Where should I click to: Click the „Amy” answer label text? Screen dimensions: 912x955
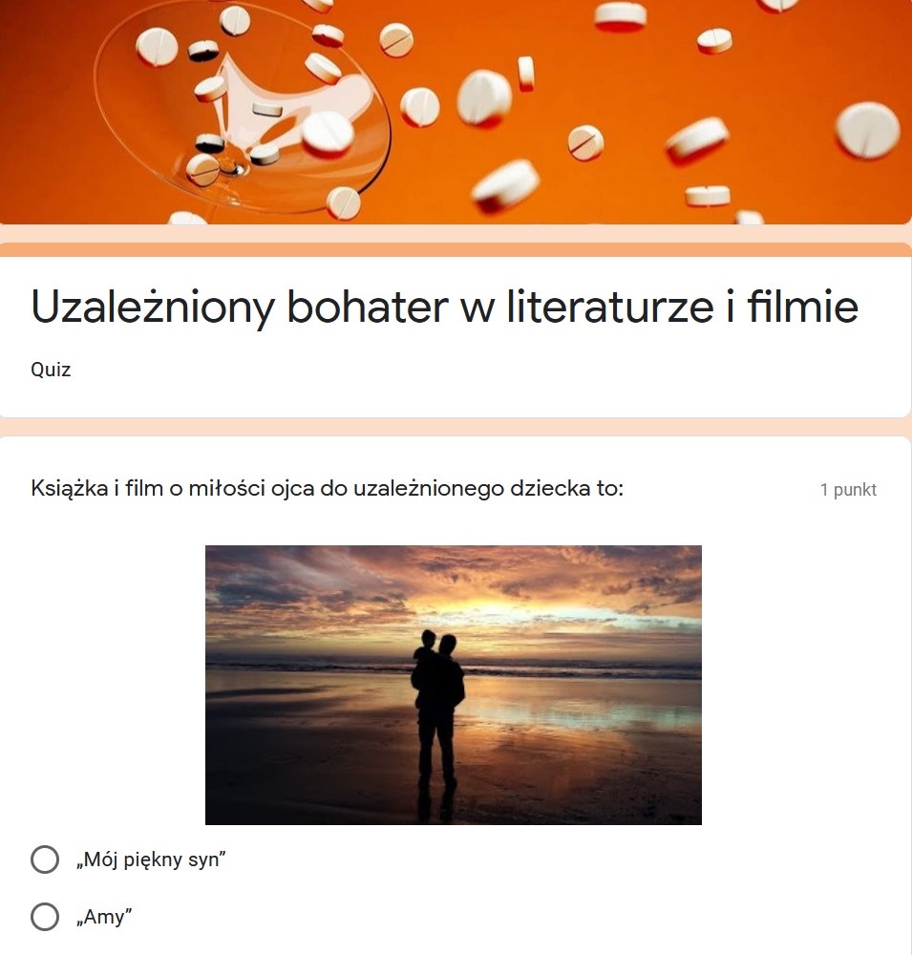click(x=103, y=917)
